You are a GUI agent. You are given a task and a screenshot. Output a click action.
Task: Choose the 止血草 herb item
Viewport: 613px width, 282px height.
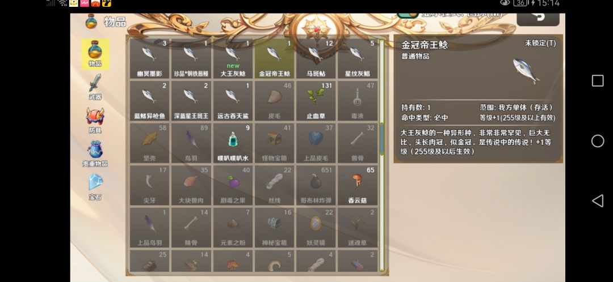click(x=316, y=101)
